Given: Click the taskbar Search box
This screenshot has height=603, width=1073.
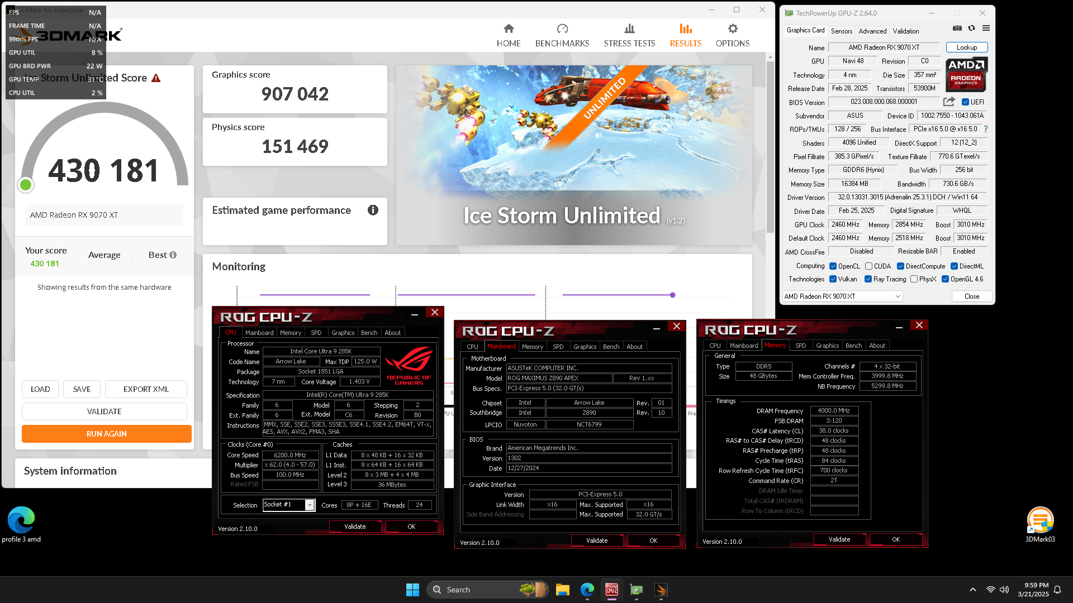Looking at the screenshot, I should point(488,590).
